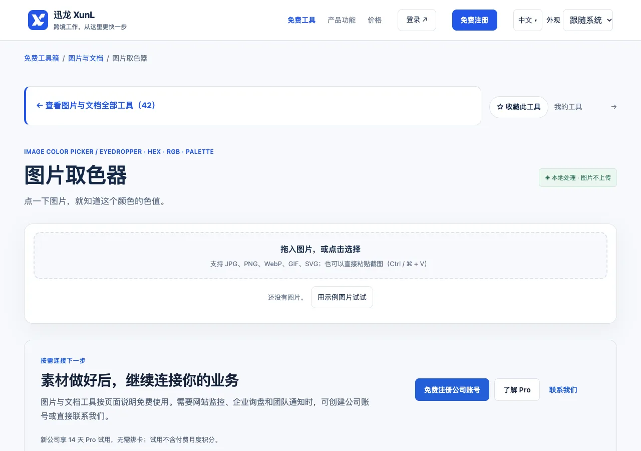Open the 中文 language dropdown
The image size is (641, 451).
pos(528,20)
